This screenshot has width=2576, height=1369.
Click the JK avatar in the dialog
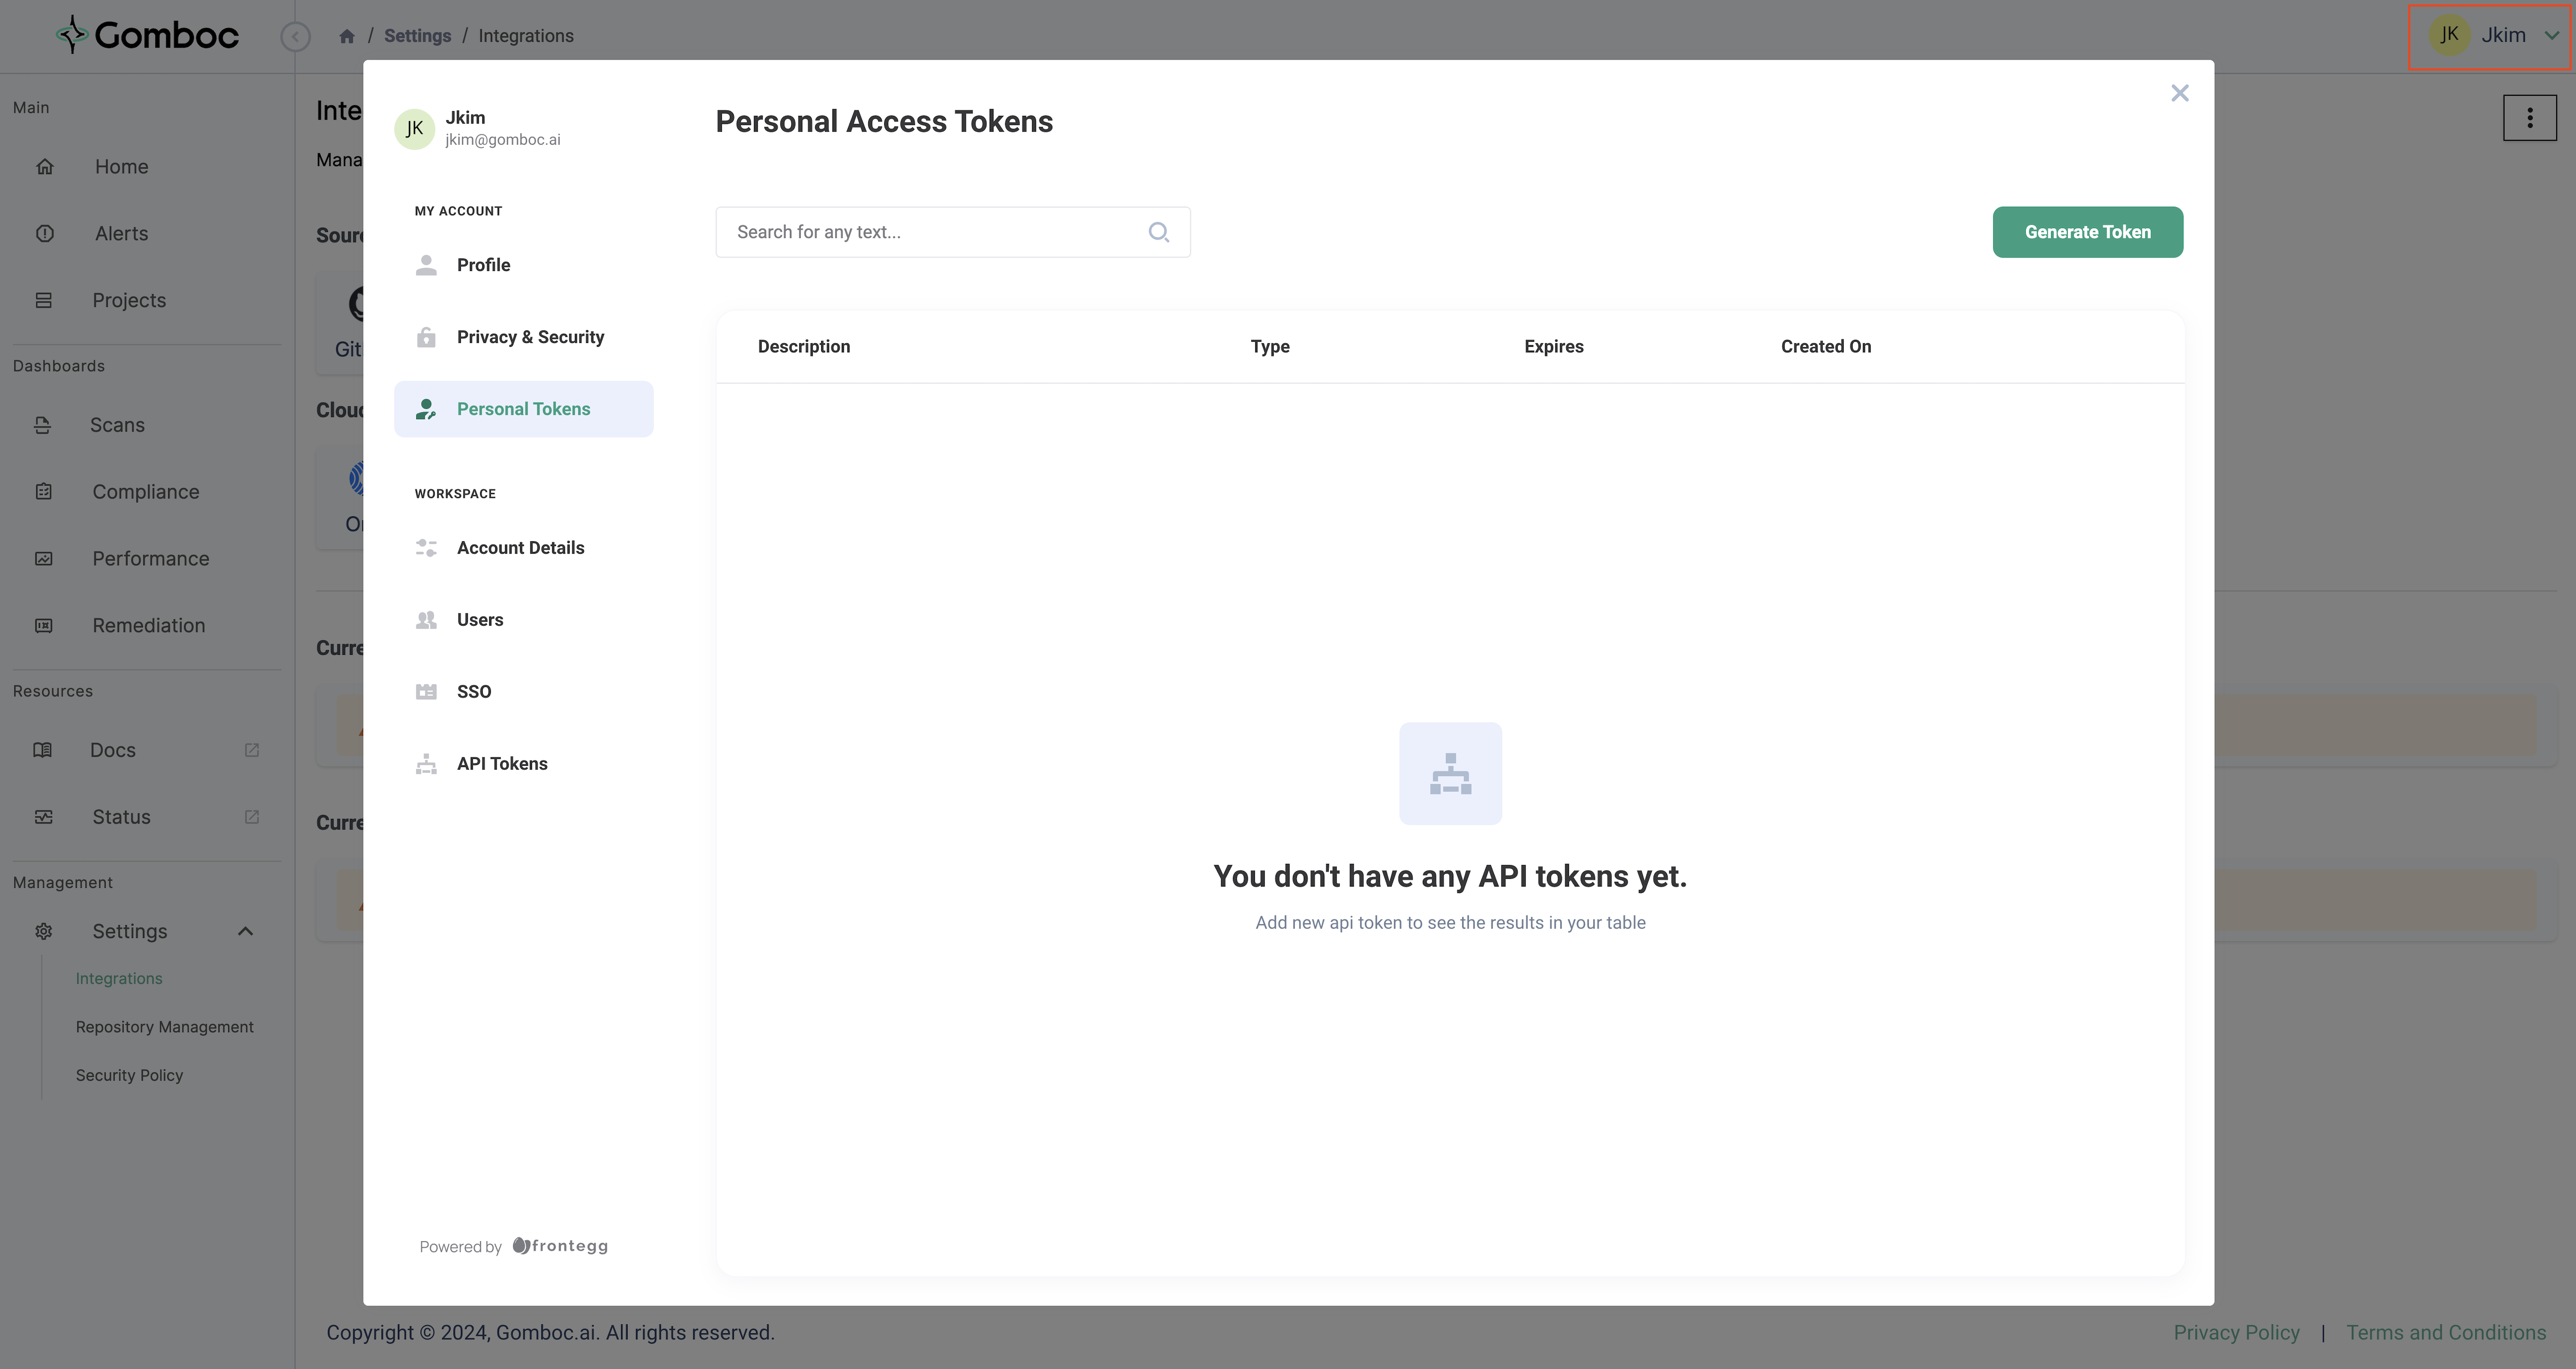click(414, 129)
